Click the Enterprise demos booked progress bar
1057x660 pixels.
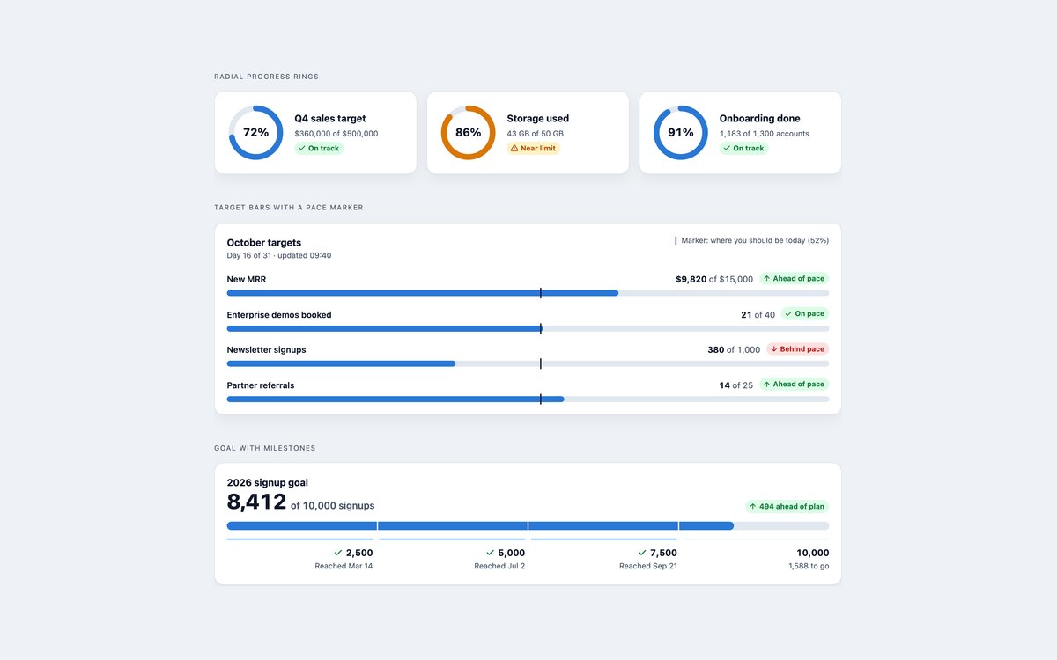528,328
